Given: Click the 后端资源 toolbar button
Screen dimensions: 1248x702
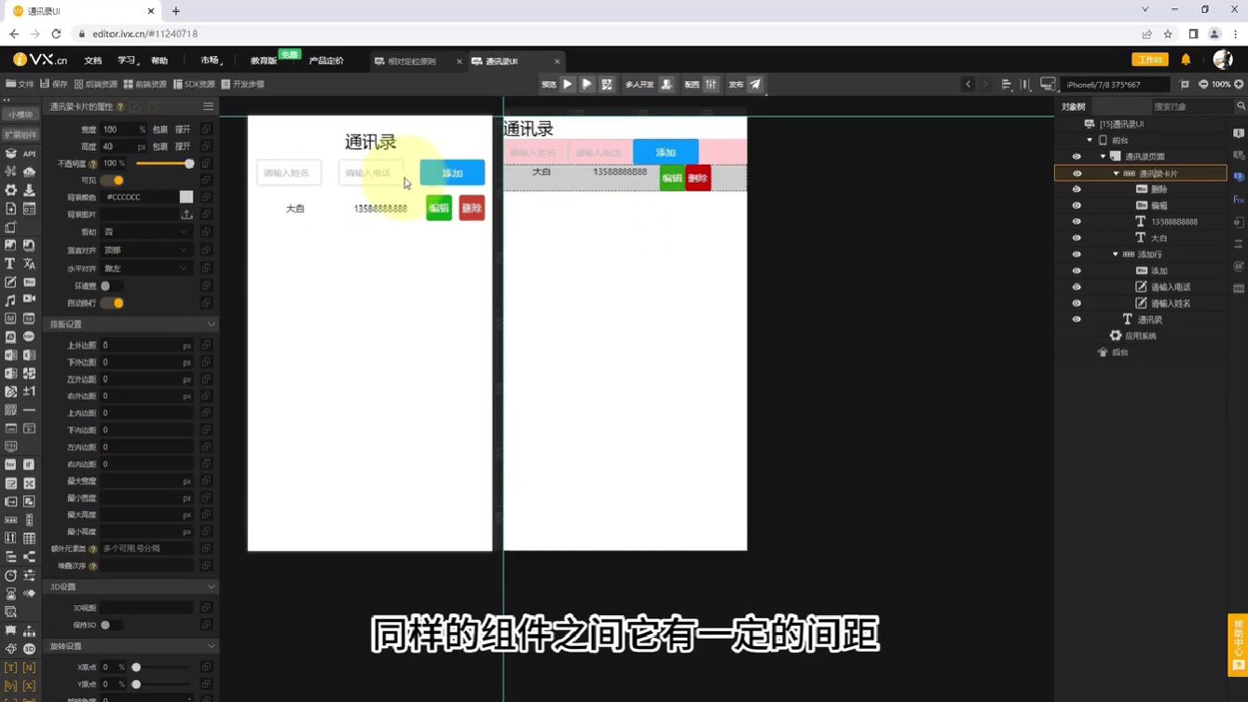Looking at the screenshot, I should click(96, 84).
